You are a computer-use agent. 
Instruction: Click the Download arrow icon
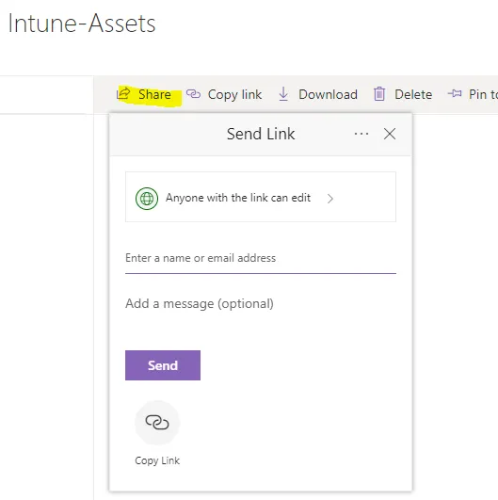click(283, 94)
